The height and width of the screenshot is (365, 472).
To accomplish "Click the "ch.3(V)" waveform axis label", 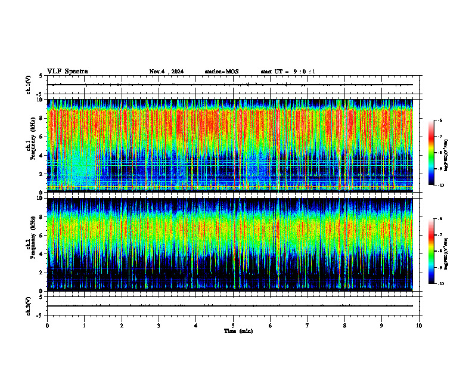I will tap(29, 306).
